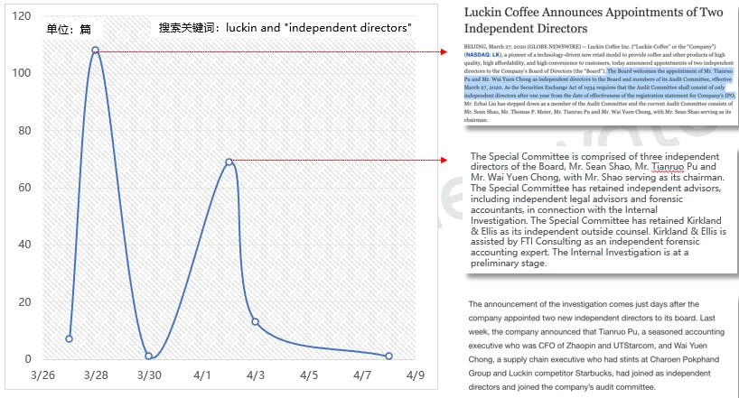Open the NASDAQ: LK ticker link
The image size is (739, 398).
[x=483, y=55]
